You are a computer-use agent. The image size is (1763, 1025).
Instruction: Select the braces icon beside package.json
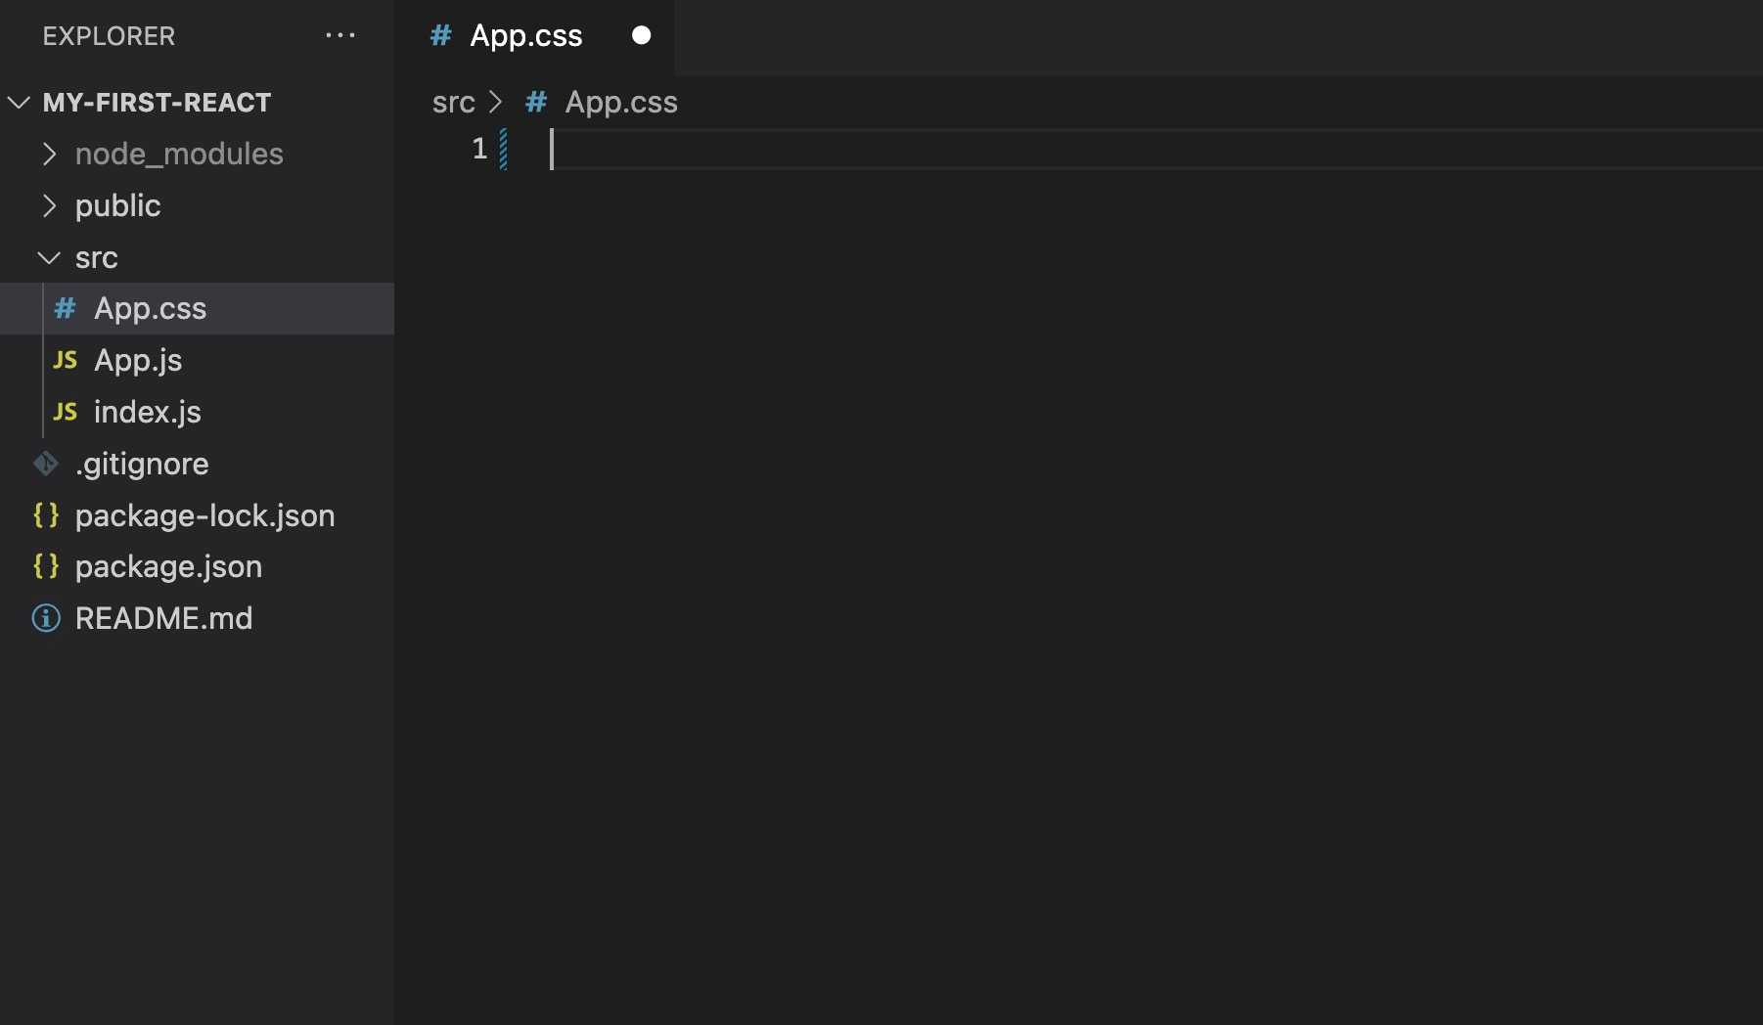click(46, 566)
